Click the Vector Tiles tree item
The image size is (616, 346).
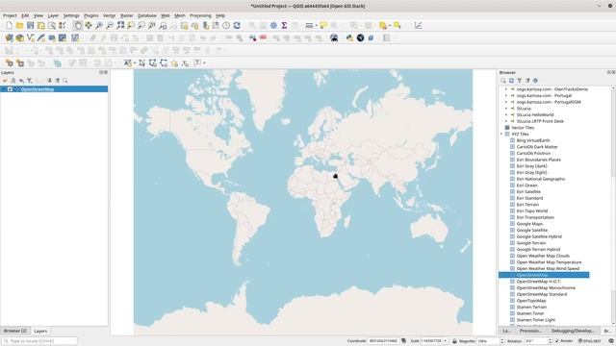(523, 128)
